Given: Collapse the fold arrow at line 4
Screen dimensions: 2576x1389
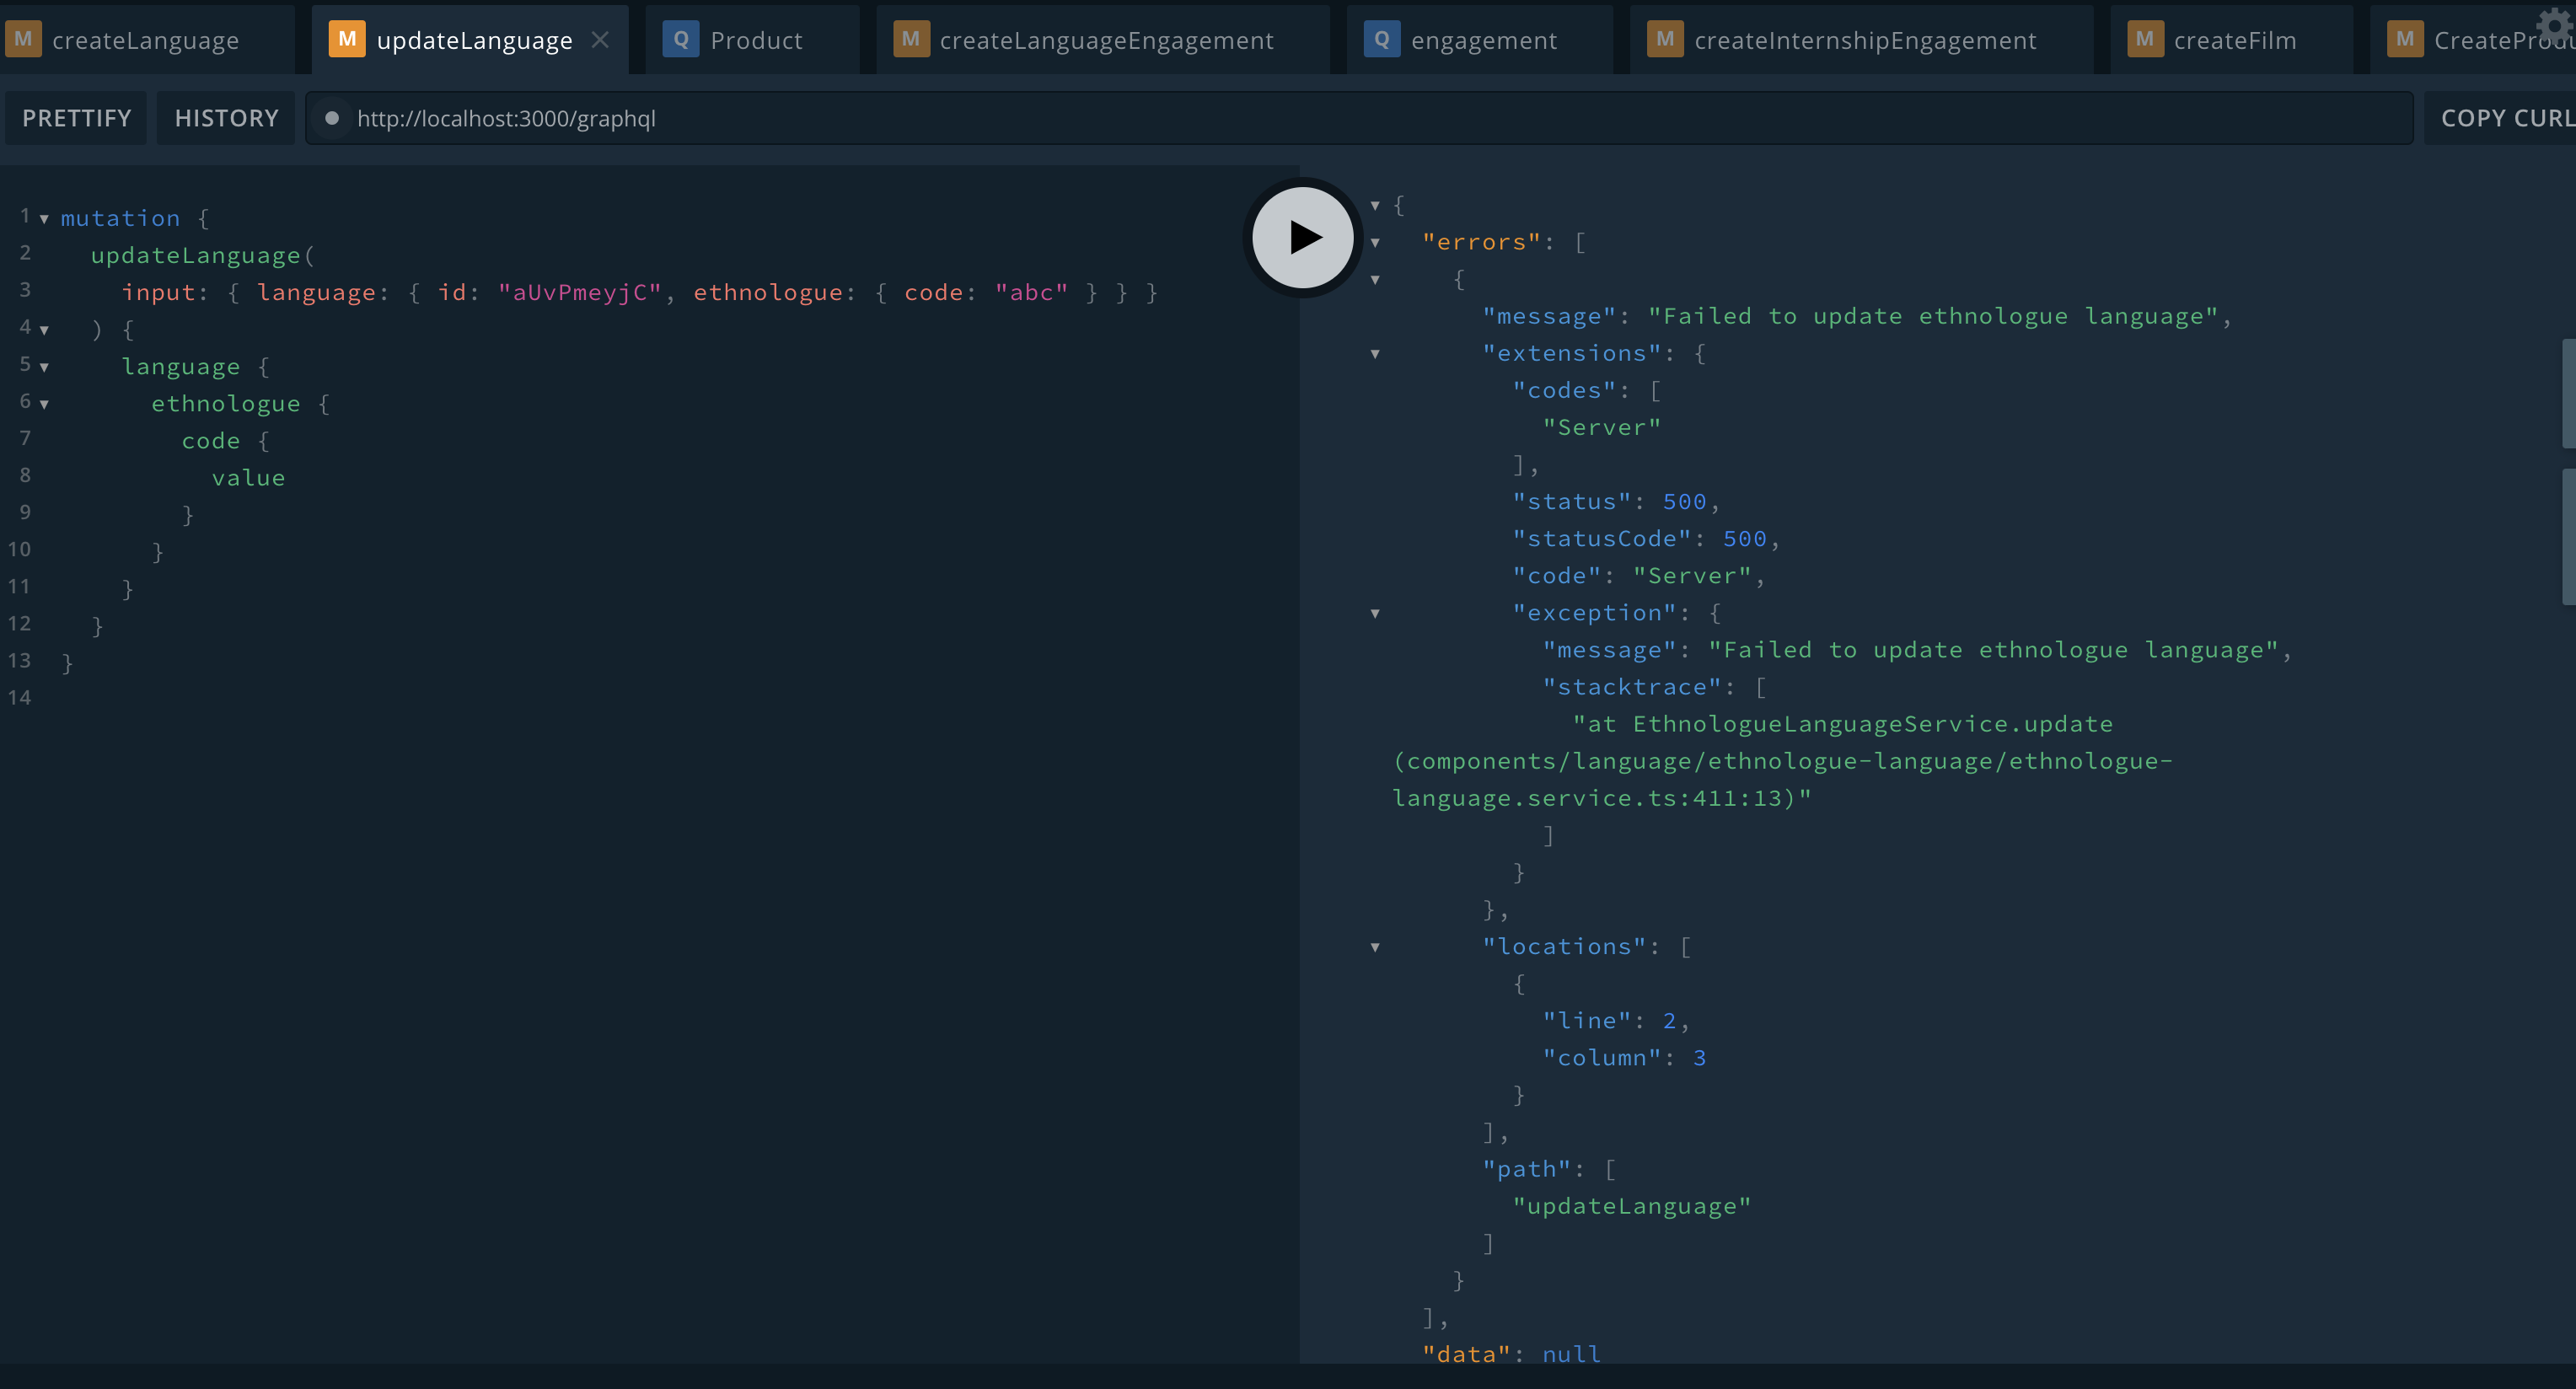Looking at the screenshot, I should pos(44,330).
